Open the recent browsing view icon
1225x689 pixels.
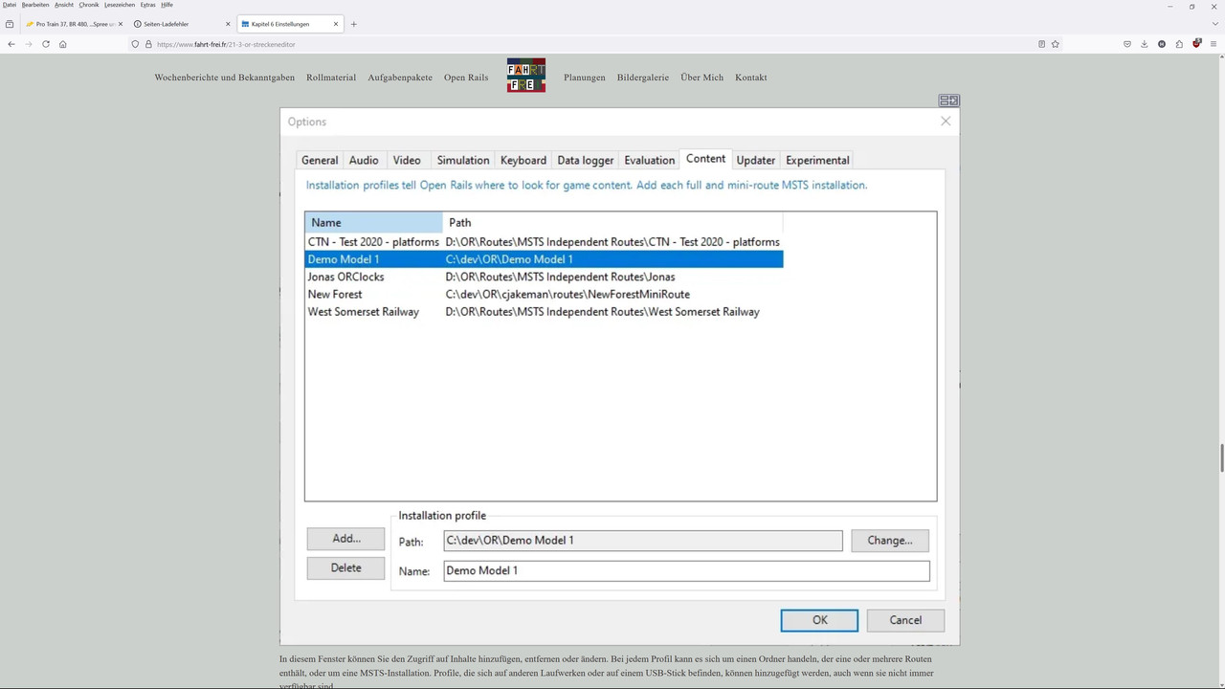(10, 24)
